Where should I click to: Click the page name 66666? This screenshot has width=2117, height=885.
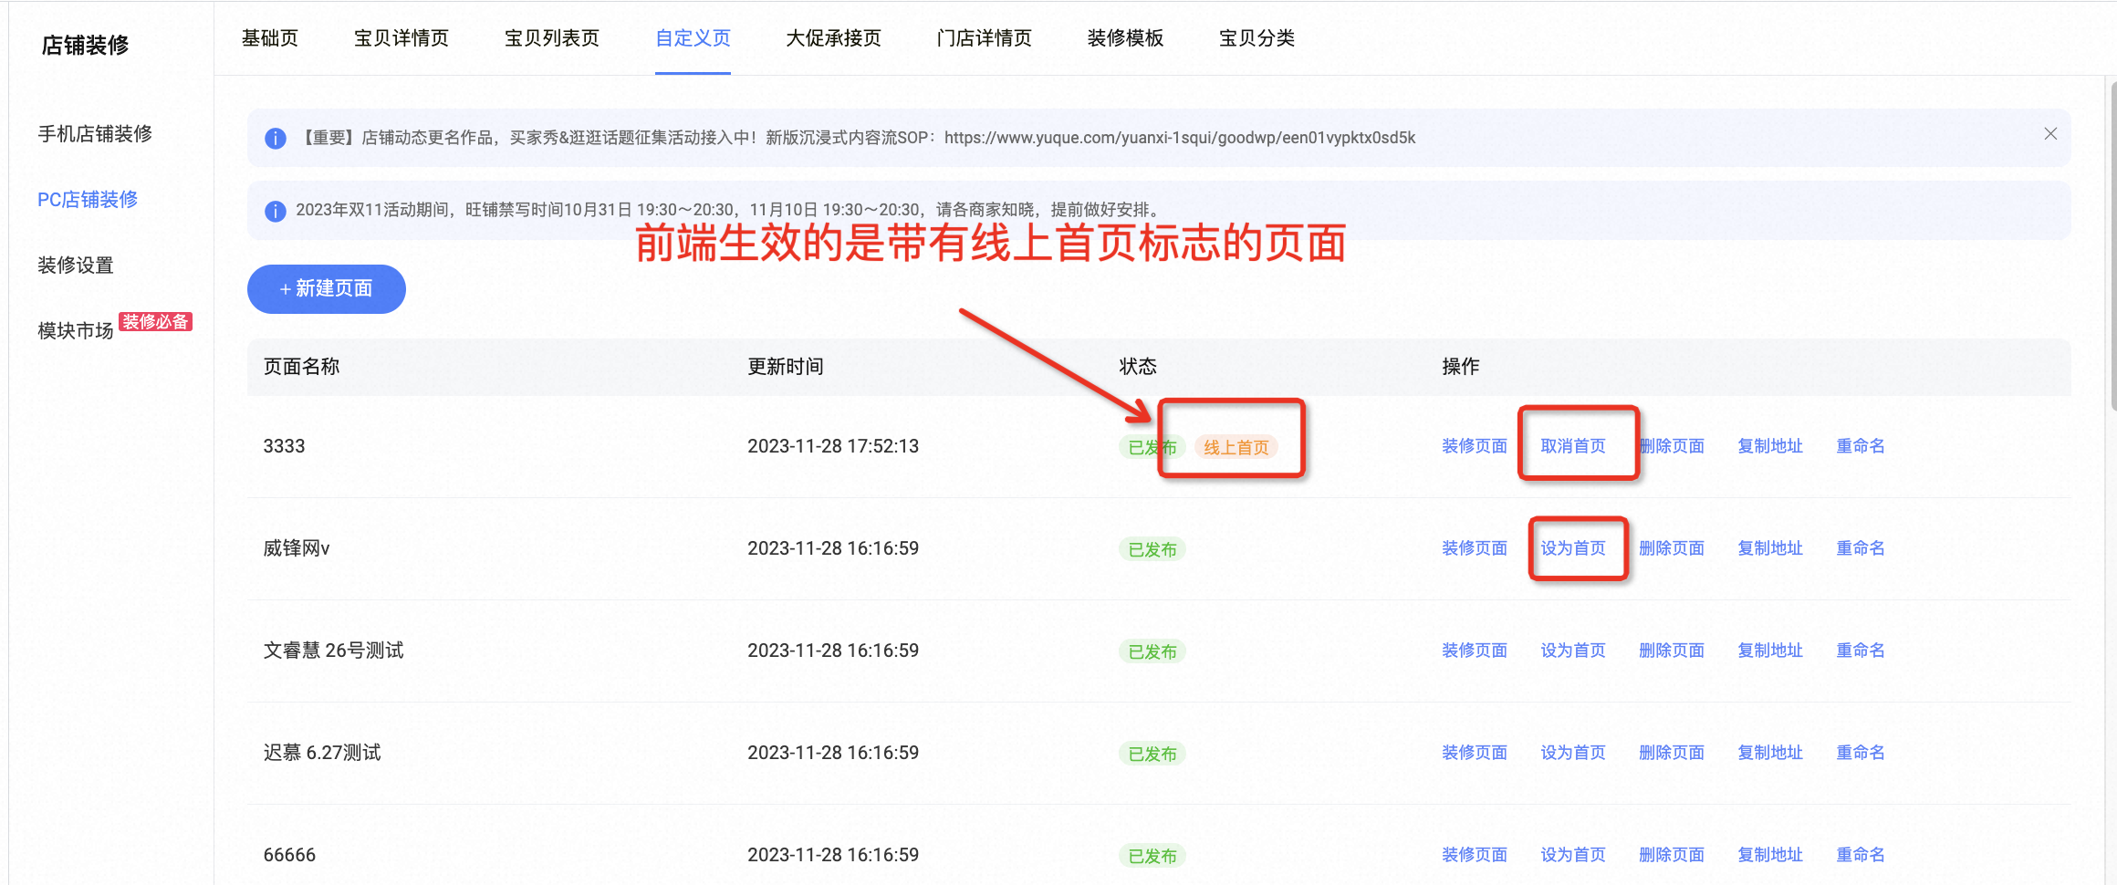point(289,855)
